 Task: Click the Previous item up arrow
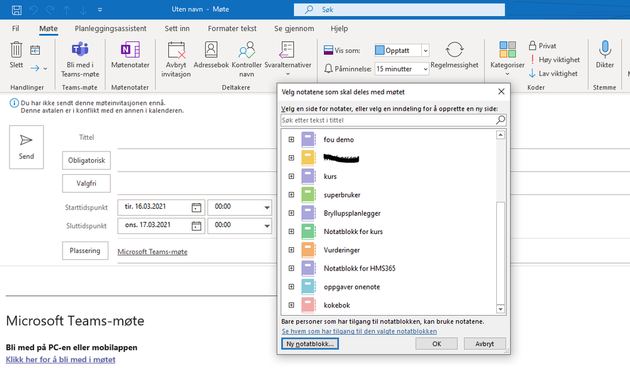point(67,9)
